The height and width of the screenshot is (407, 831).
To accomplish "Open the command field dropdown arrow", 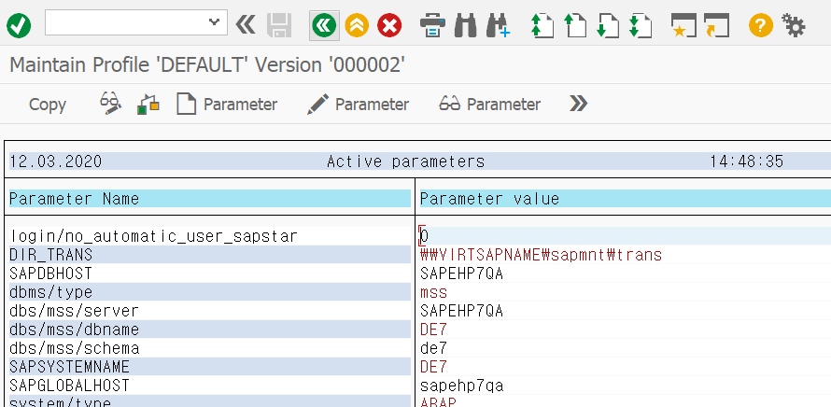I will click(214, 22).
